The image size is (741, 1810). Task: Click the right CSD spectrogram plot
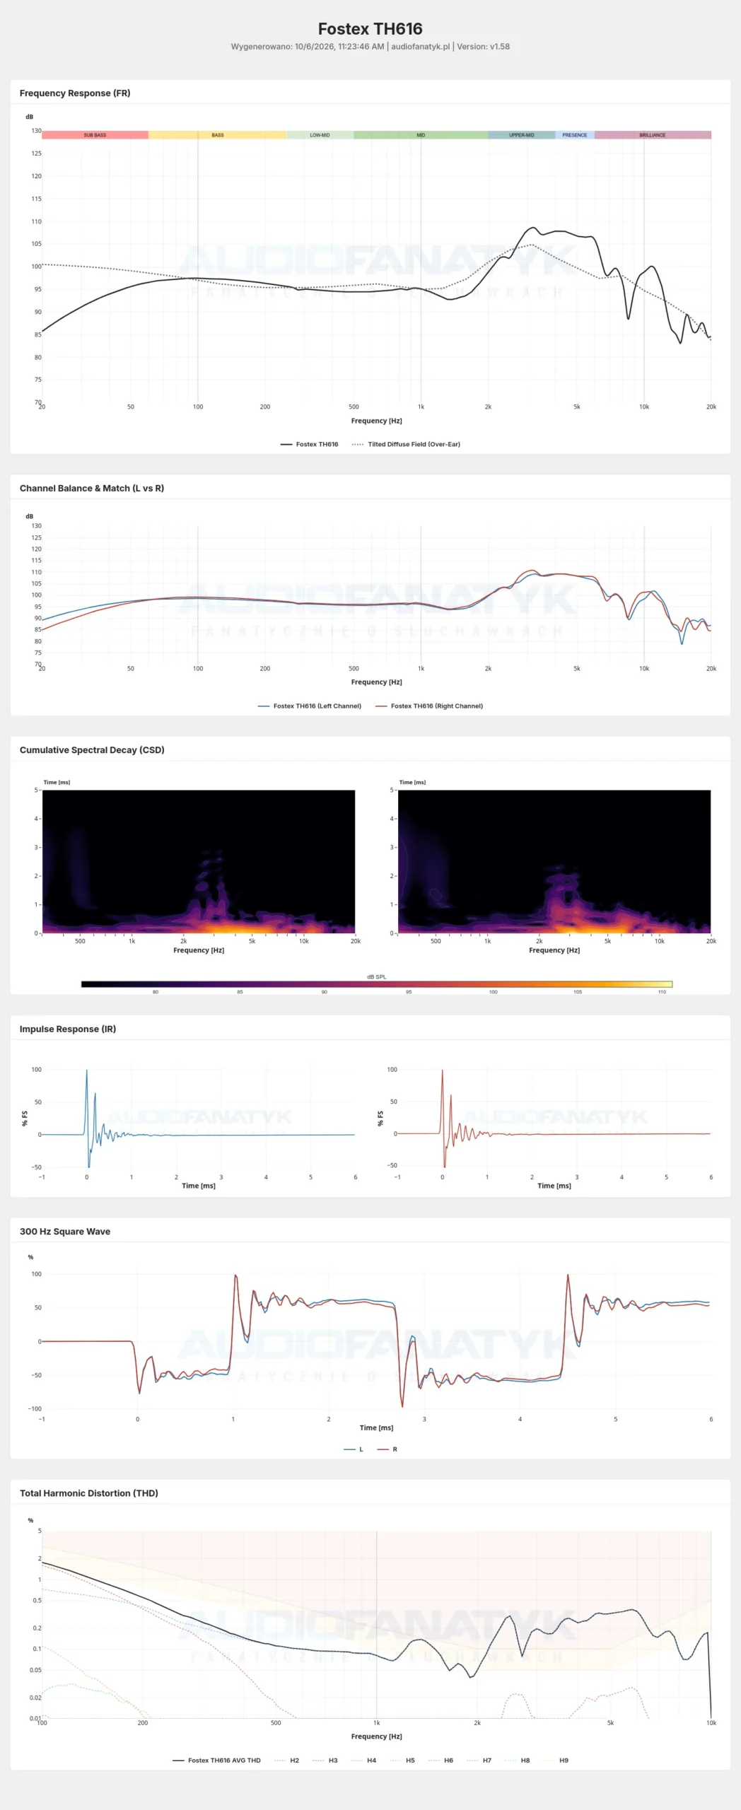tap(554, 861)
